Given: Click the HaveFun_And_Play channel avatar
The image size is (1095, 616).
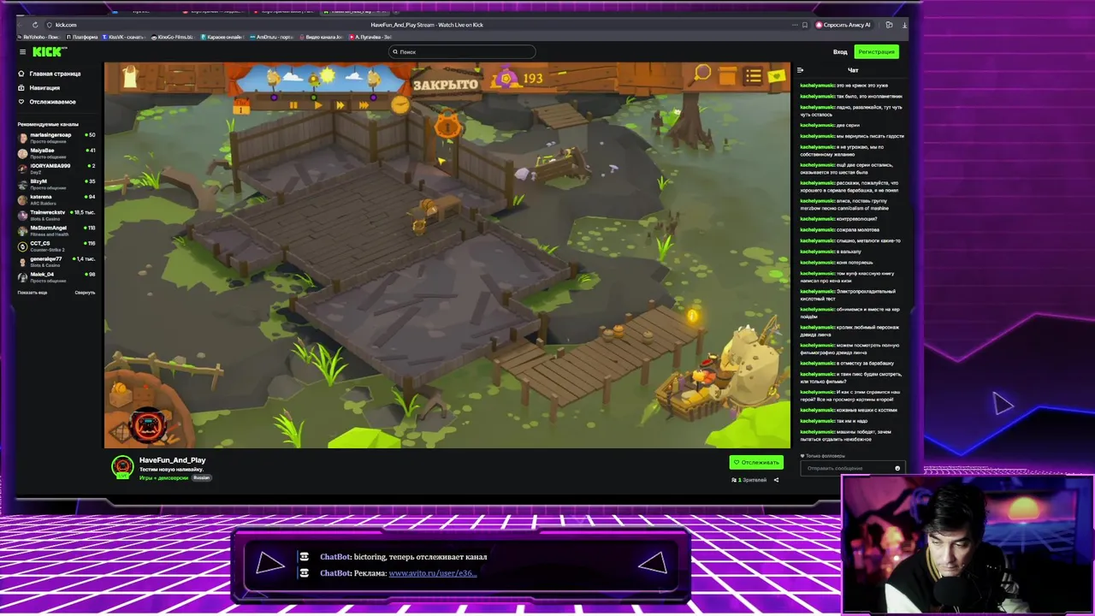Looking at the screenshot, I should click(x=122, y=466).
